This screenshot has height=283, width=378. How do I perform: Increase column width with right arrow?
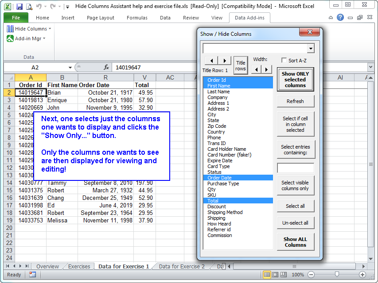(266, 69)
